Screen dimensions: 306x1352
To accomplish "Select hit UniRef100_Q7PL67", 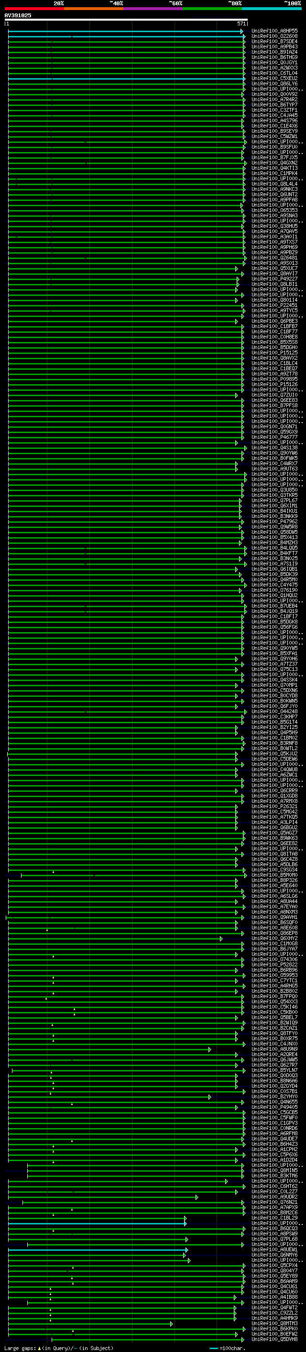I will pos(274,500).
